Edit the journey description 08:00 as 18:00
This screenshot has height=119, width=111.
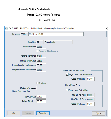(56, 34)
